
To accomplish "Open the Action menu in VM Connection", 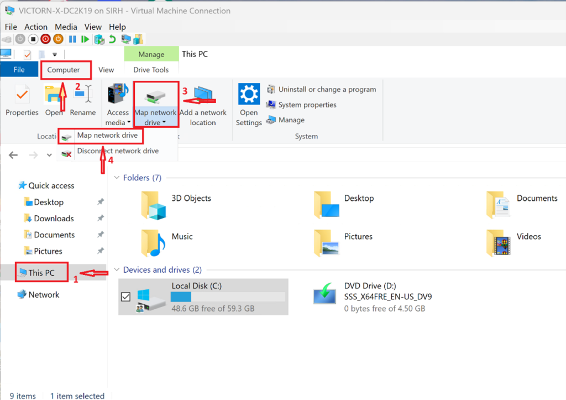I will coord(36,27).
